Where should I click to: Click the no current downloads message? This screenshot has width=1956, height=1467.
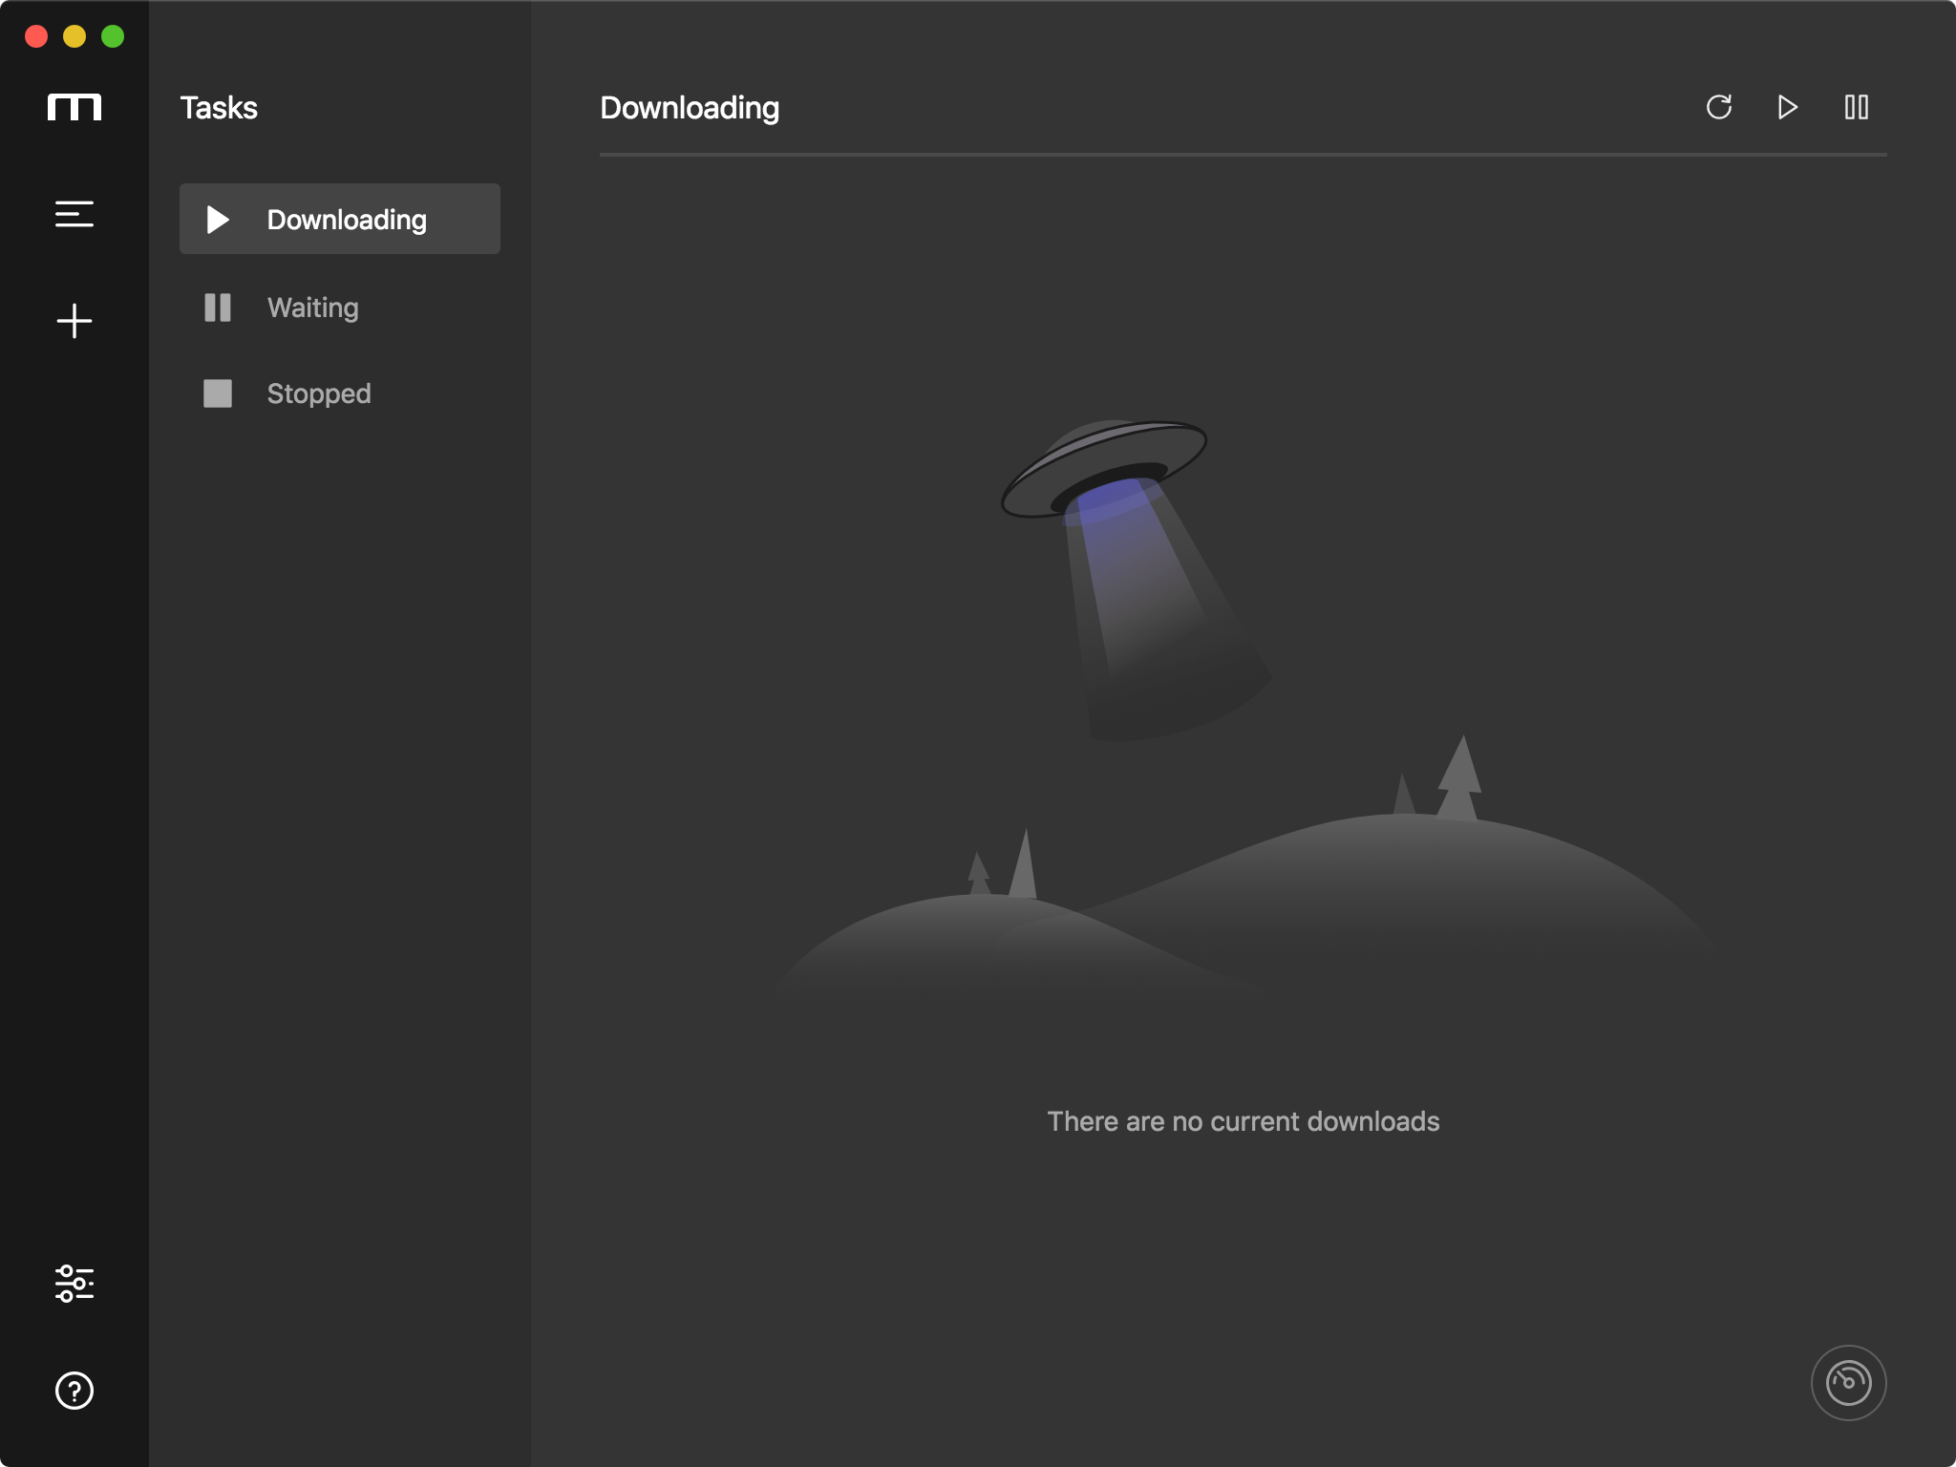(x=1243, y=1121)
